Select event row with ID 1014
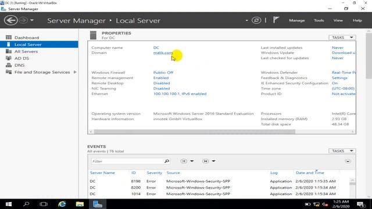 [x=219, y=194]
